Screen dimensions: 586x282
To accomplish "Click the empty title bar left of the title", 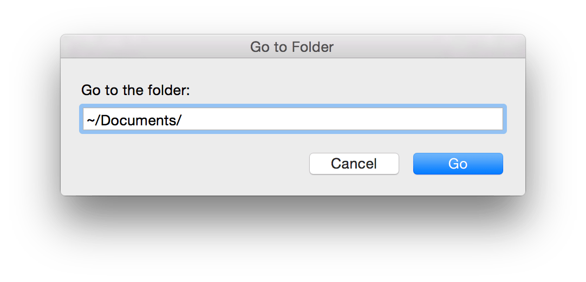I will [x=152, y=47].
